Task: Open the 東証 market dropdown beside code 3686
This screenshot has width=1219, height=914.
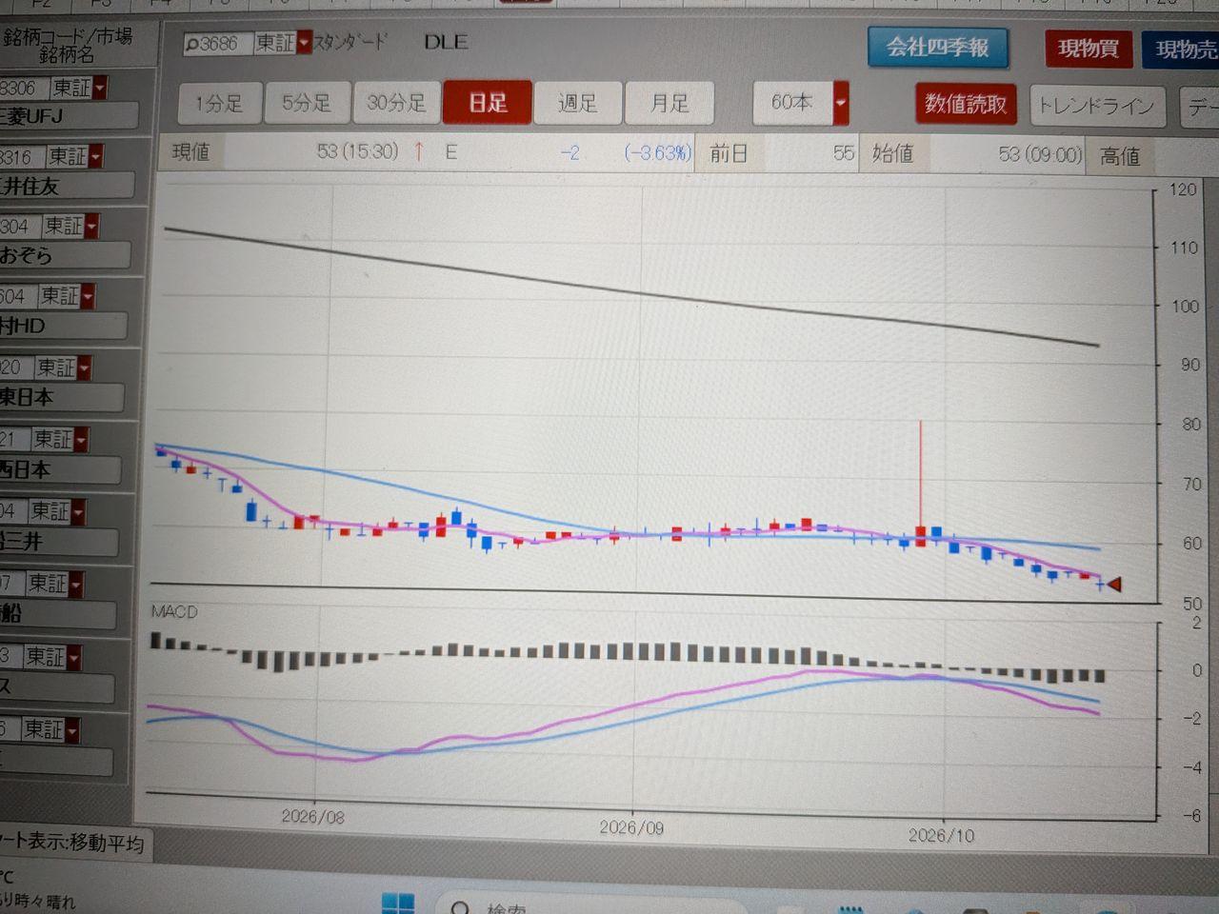Action: pos(304,43)
